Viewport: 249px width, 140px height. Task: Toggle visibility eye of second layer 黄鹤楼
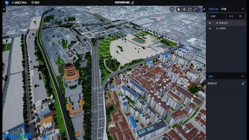click(x=210, y=28)
